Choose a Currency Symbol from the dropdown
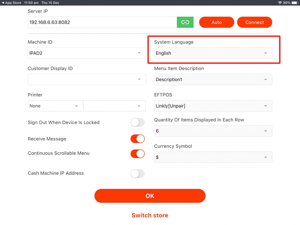The height and width of the screenshot is (225, 300). (213, 157)
